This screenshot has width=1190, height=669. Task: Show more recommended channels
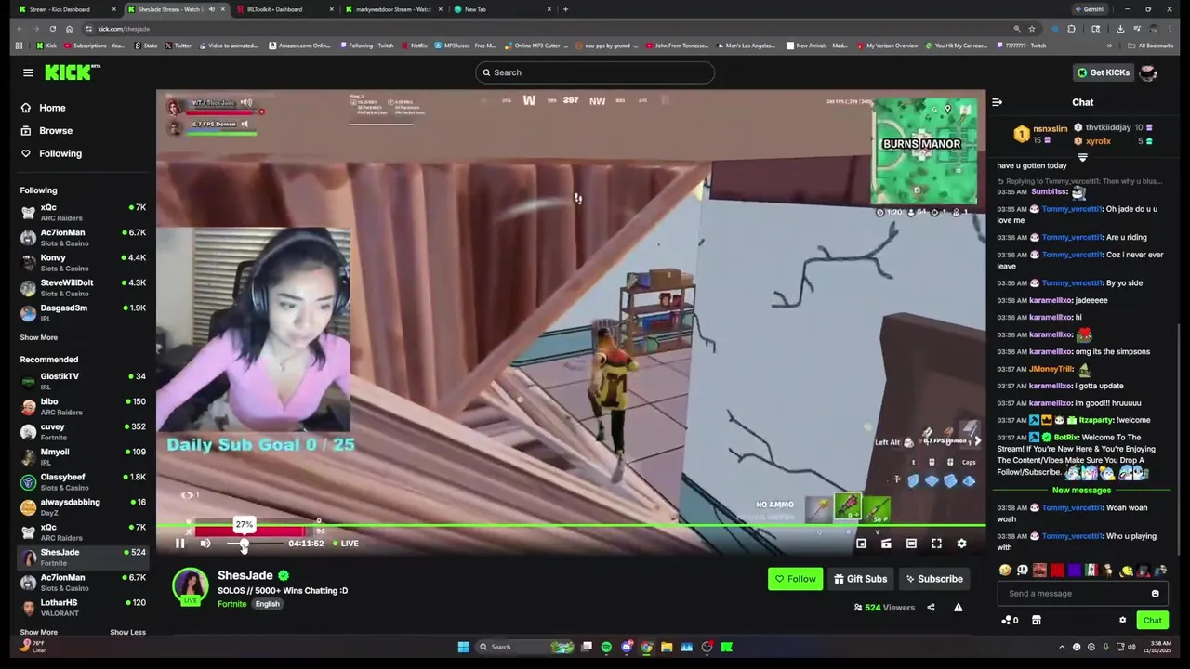tap(39, 633)
